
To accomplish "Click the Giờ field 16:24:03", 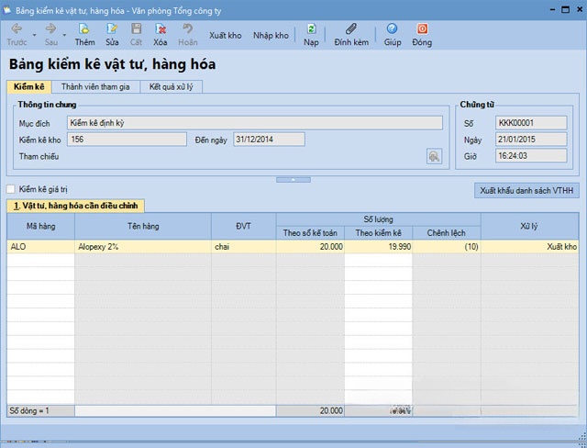I will (531, 156).
